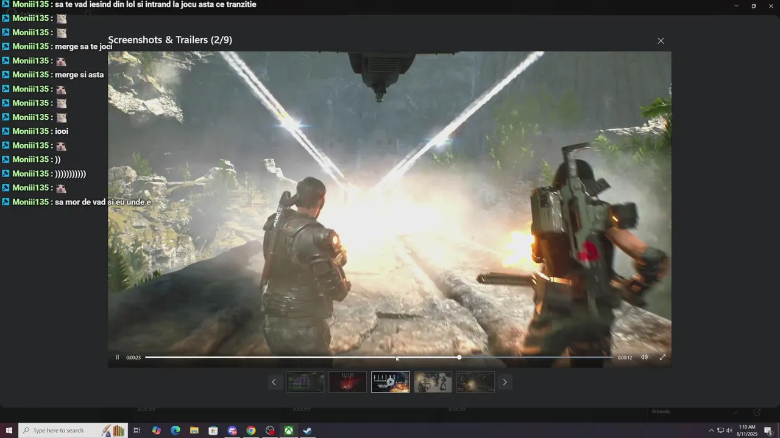Pause the trailer video
Viewport: 780px width, 438px height.
(x=117, y=357)
